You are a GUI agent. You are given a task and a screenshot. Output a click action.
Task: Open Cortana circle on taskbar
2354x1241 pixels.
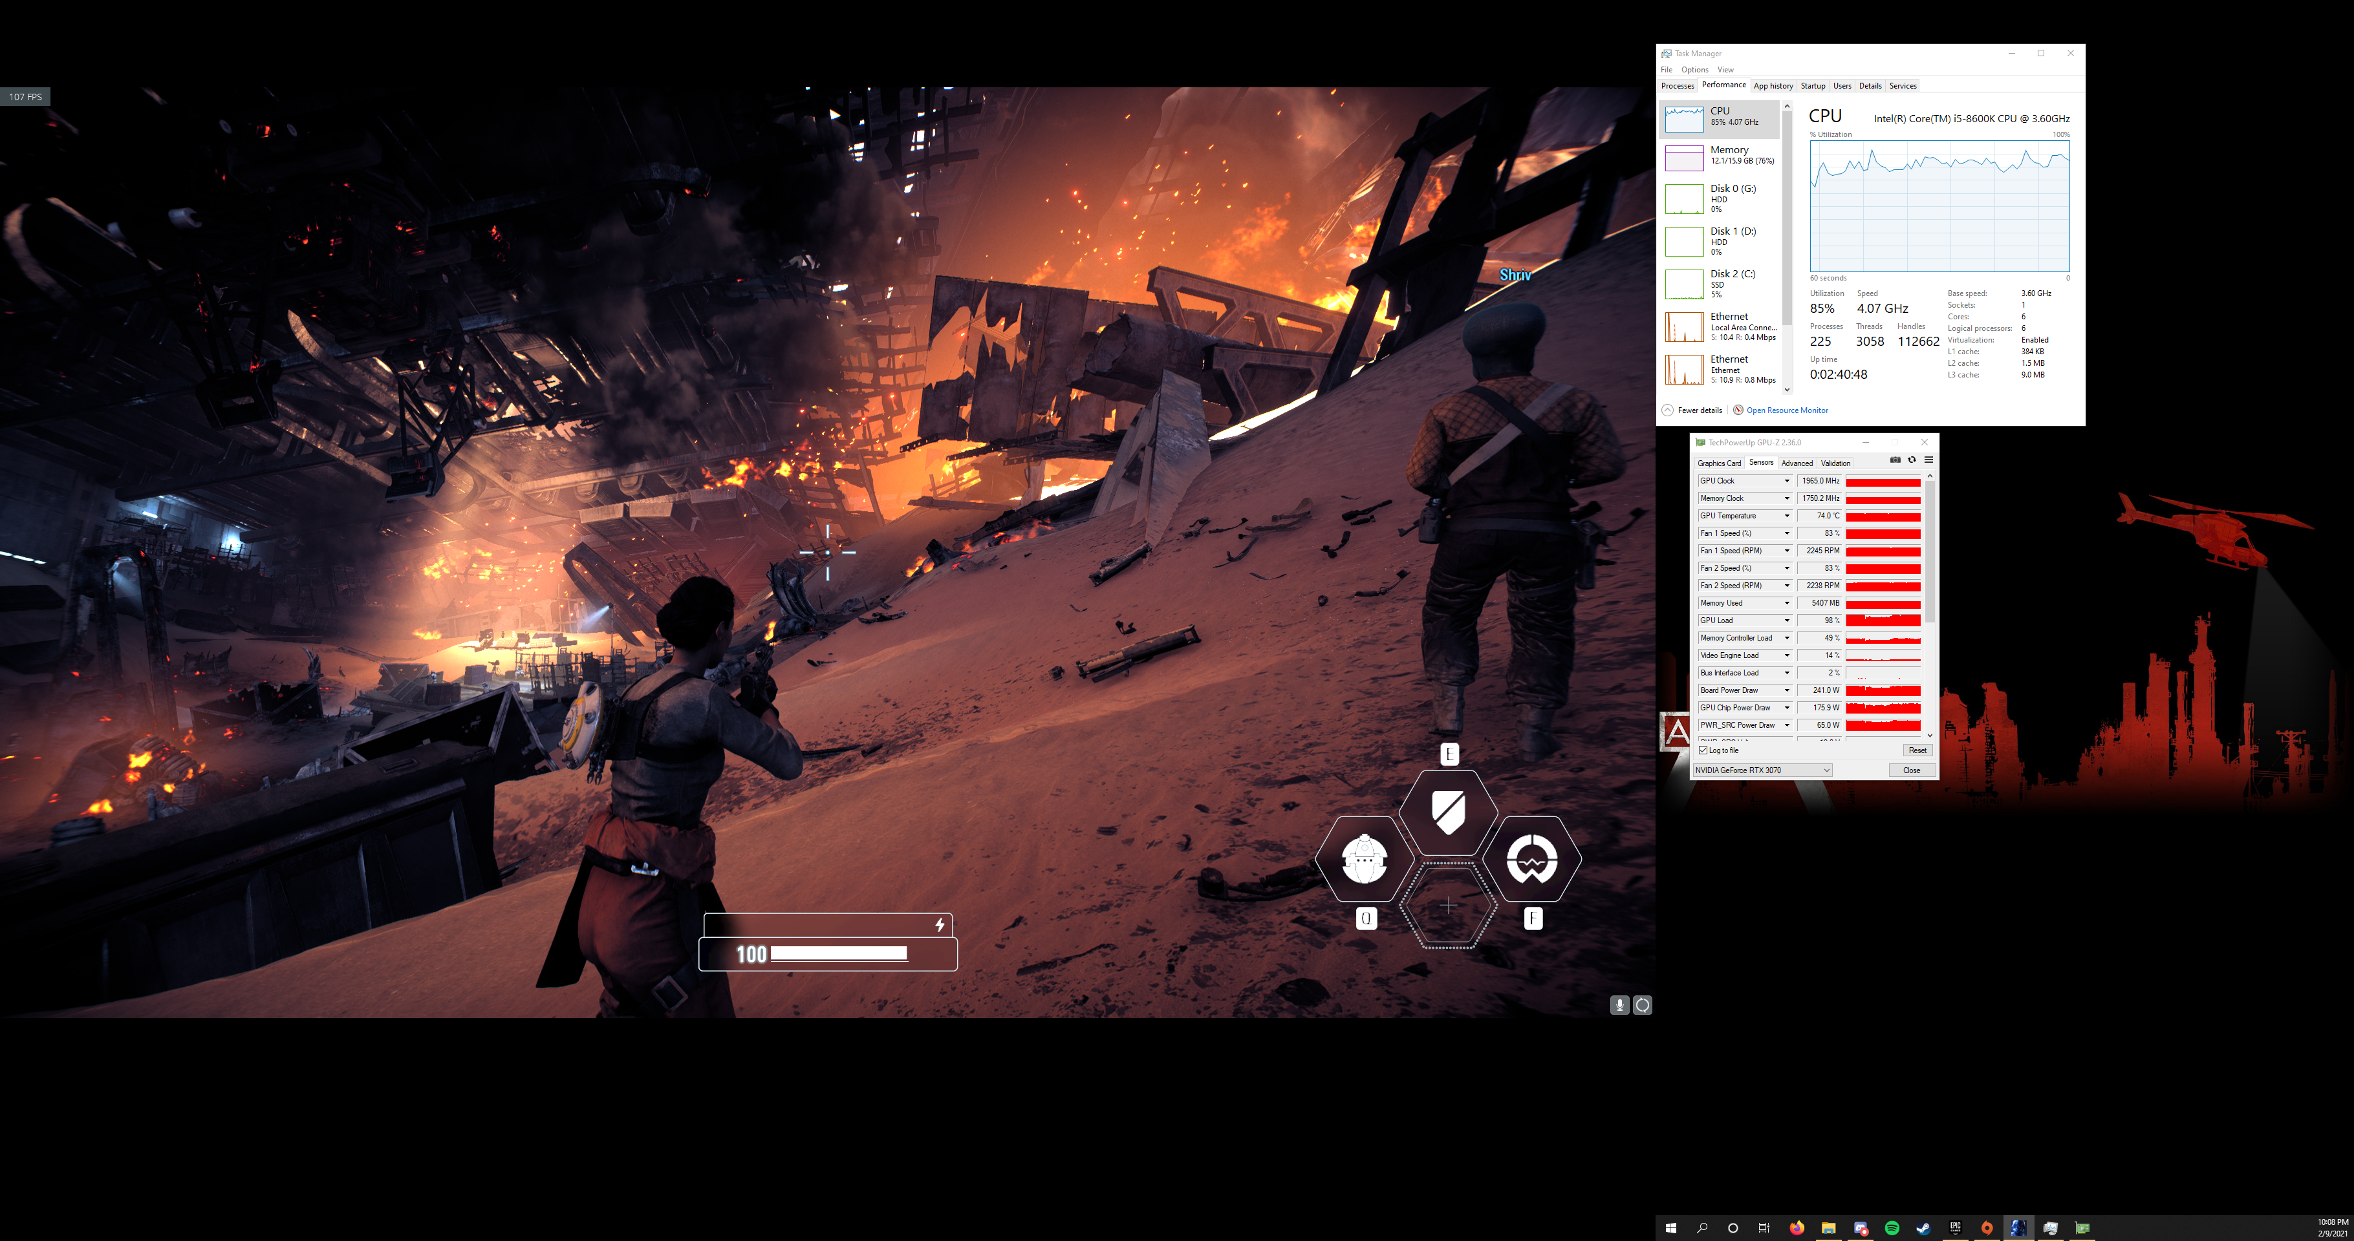click(x=1733, y=1228)
